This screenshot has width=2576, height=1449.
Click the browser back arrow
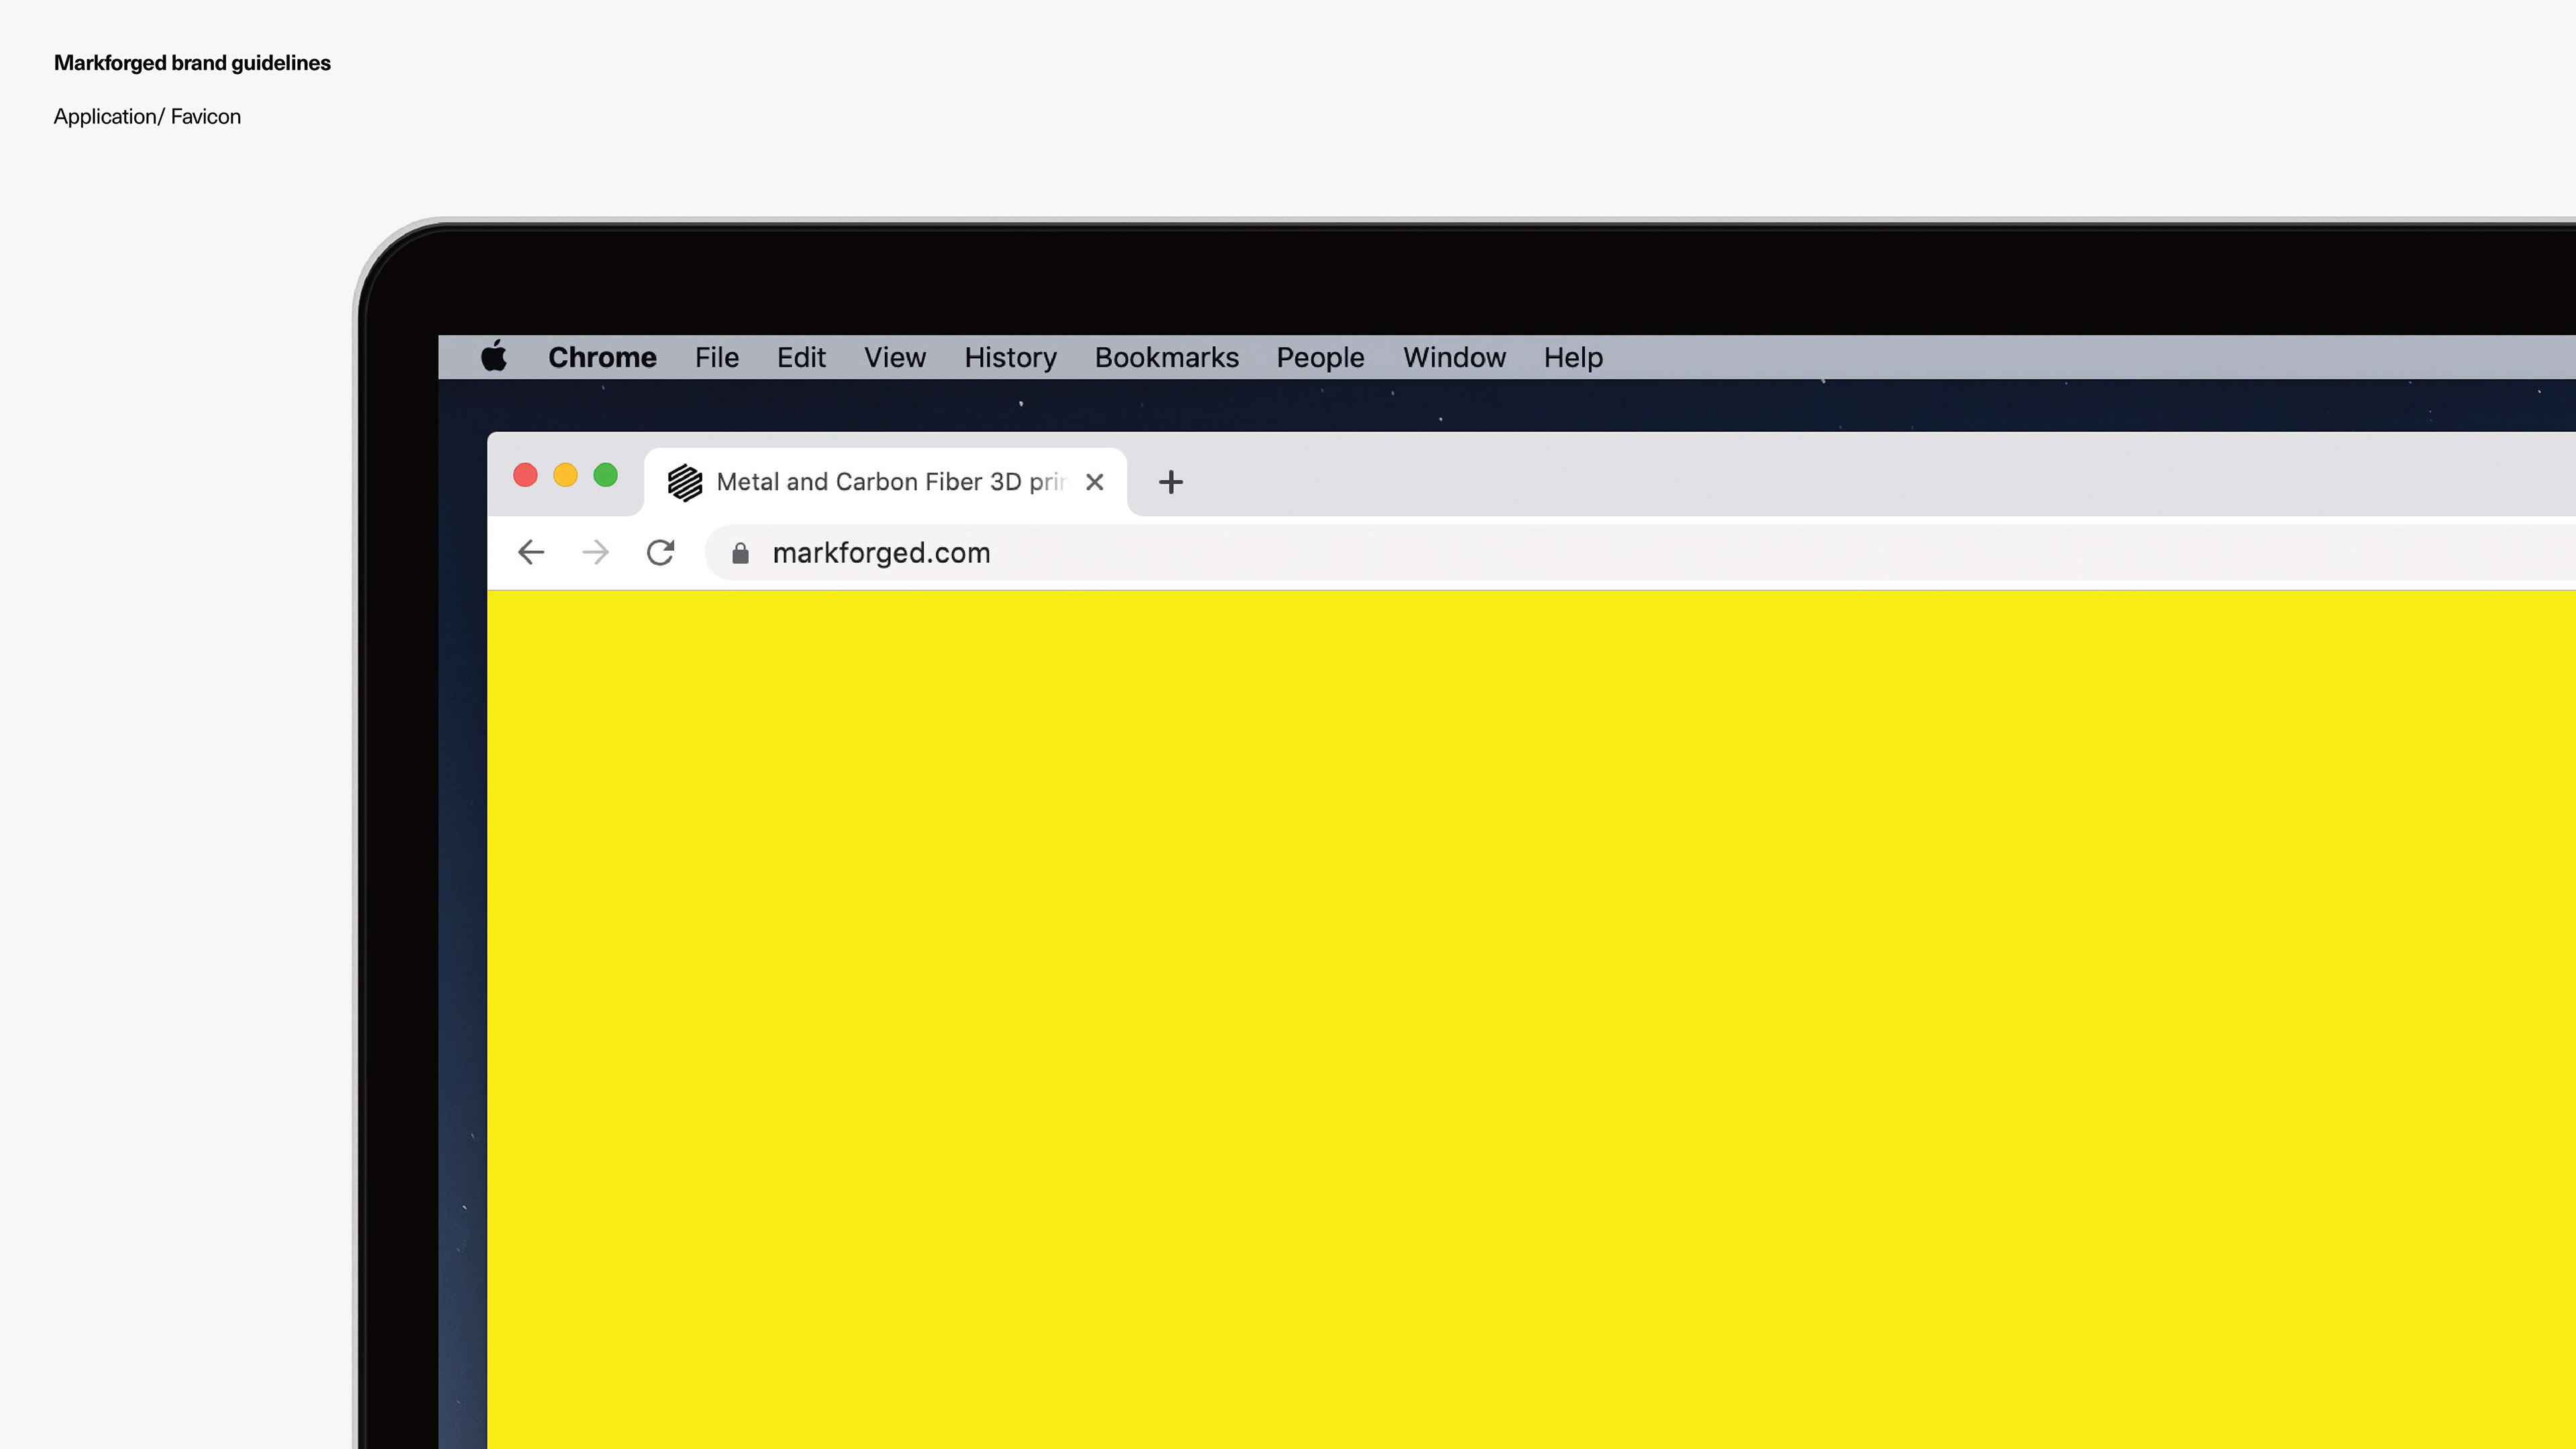(531, 552)
